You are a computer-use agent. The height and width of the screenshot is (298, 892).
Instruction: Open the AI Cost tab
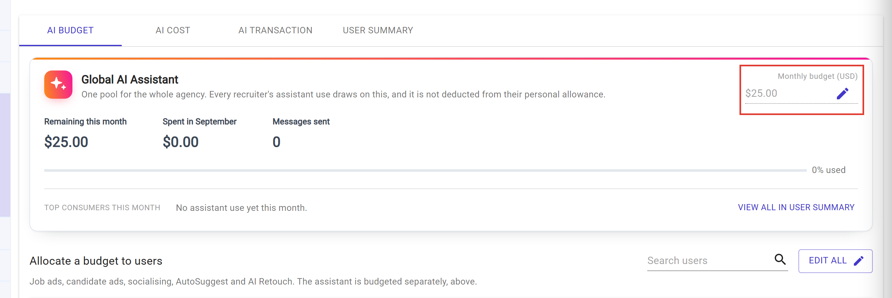tap(173, 30)
